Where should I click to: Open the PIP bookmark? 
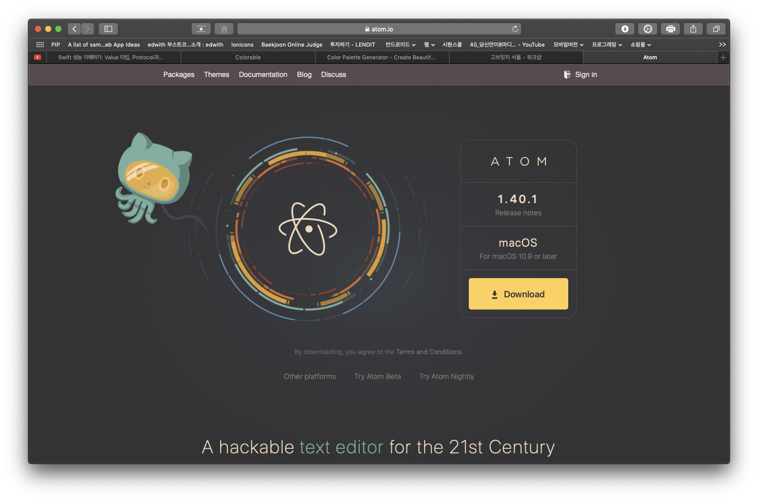coord(56,45)
